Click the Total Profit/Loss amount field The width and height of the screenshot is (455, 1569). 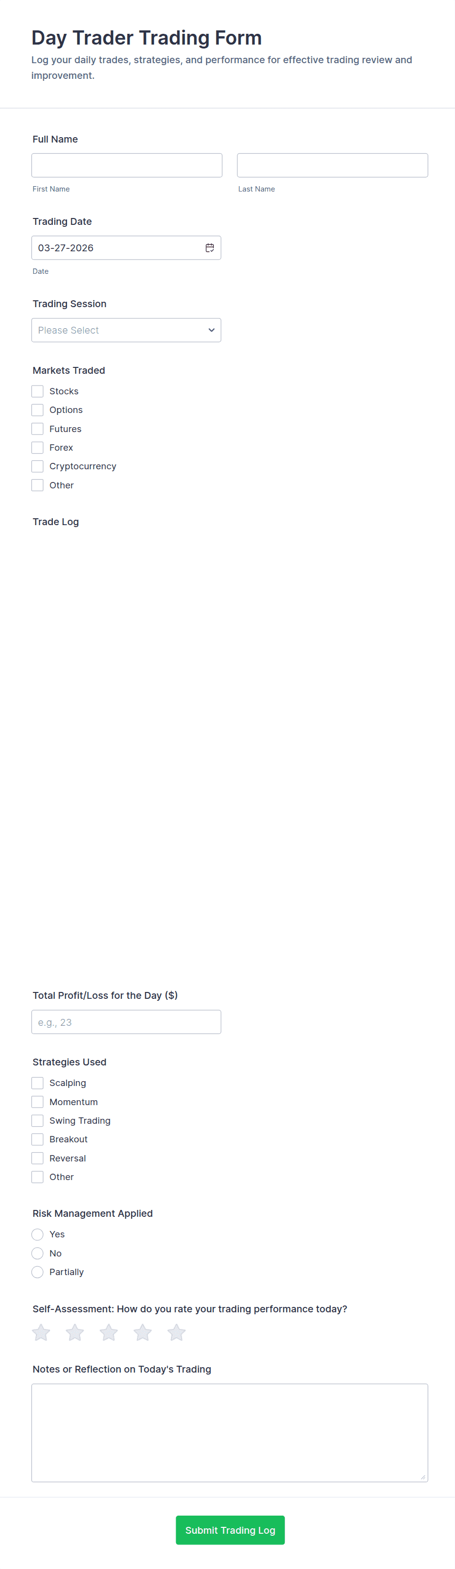126,1022
